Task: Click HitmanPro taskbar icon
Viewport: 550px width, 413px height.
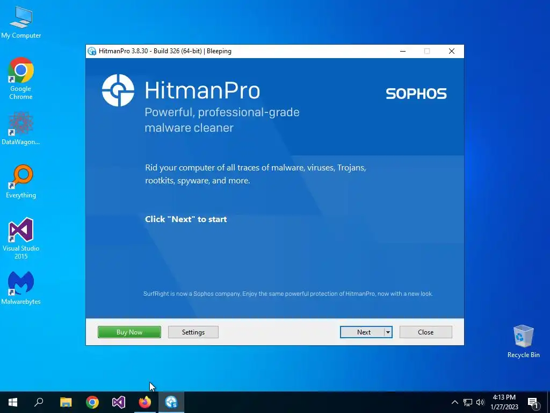Action: pyautogui.click(x=171, y=402)
